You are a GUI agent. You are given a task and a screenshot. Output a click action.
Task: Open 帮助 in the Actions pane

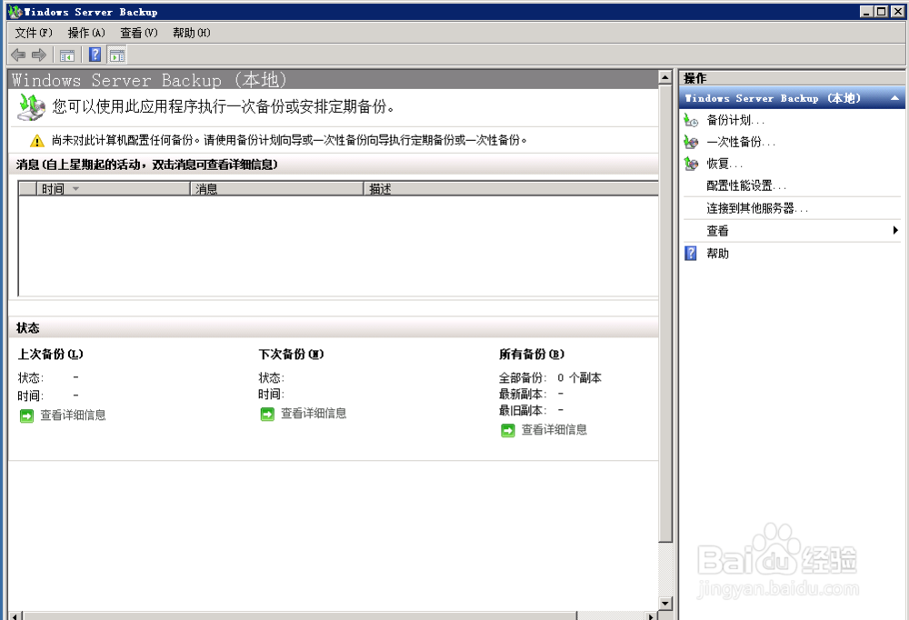(717, 254)
